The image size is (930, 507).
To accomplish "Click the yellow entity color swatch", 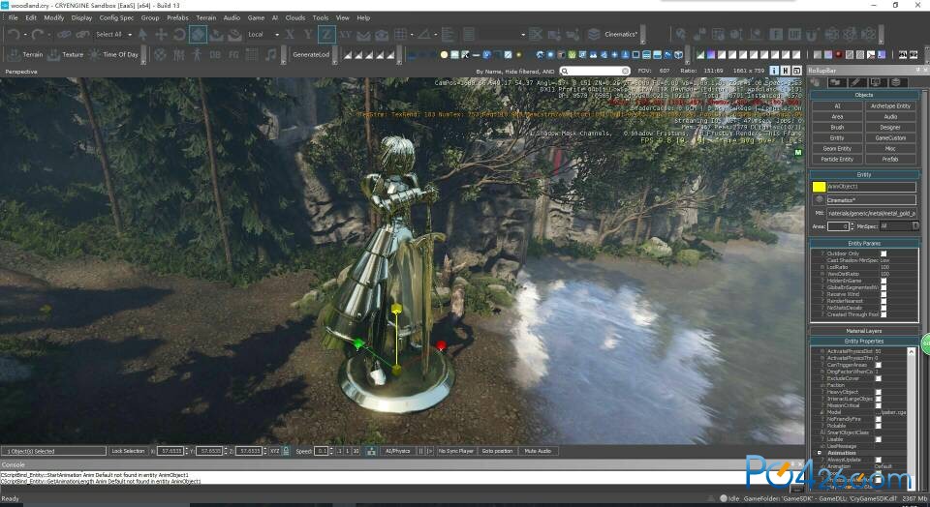I will pyautogui.click(x=819, y=187).
